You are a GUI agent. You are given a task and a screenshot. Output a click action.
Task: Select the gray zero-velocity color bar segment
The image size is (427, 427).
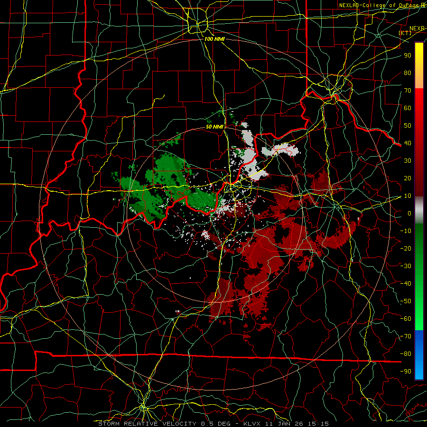tap(419, 210)
